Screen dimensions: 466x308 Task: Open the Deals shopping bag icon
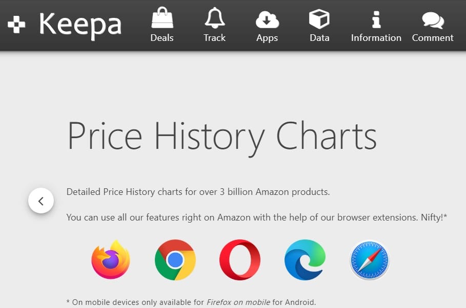pyautogui.click(x=162, y=18)
